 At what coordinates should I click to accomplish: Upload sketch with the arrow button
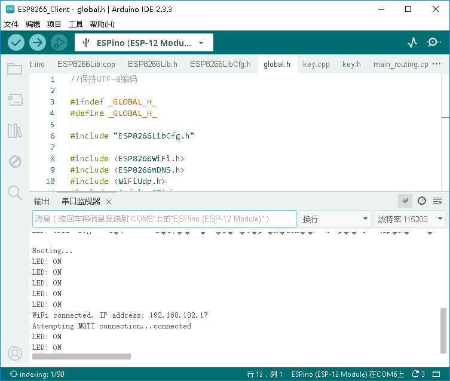click(38, 43)
